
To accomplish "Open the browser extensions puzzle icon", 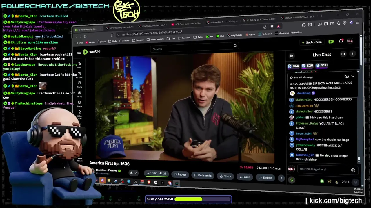I will (x=304, y=25).
